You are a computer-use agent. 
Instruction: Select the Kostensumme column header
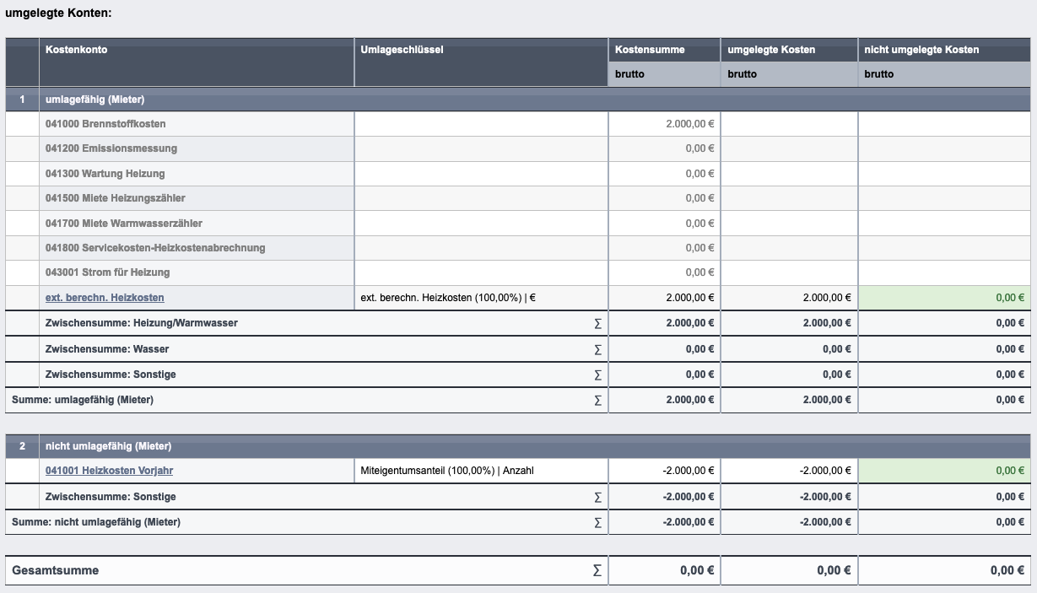664,50
